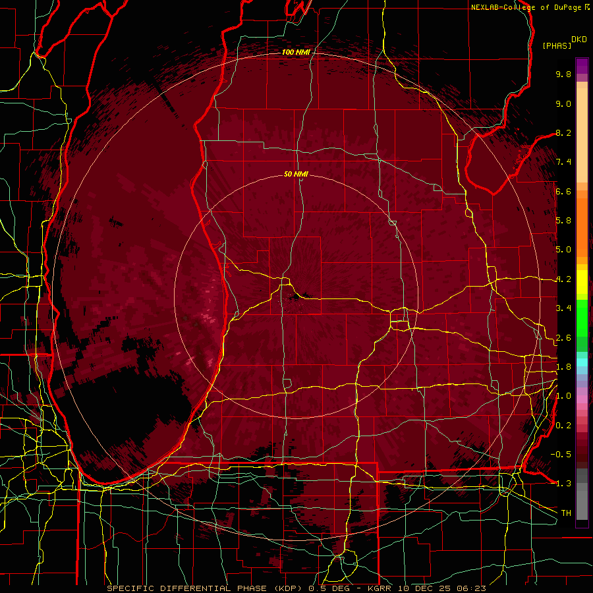The height and width of the screenshot is (593, 593).
Task: Click the 1.3 value near the scale bottom
Action: (563, 484)
